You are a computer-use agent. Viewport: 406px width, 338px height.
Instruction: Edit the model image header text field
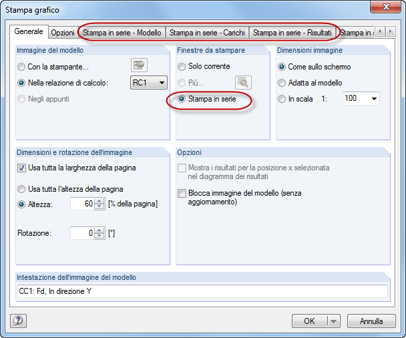[x=203, y=291]
